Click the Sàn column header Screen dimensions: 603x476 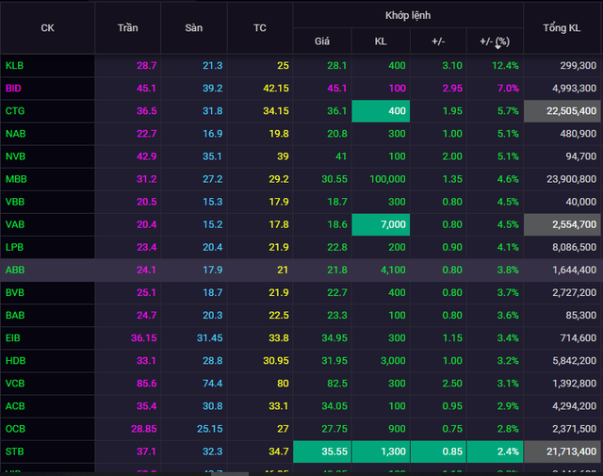click(194, 27)
